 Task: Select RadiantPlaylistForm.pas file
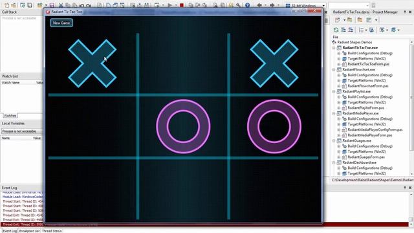pos(365,108)
